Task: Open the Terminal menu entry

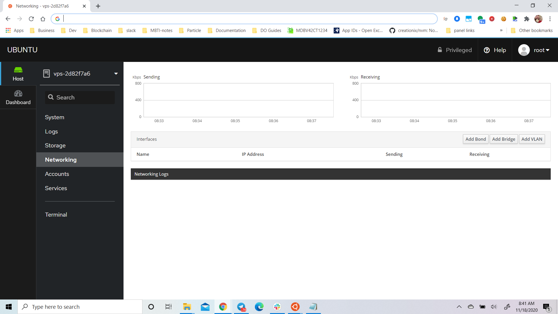Action: [x=56, y=215]
